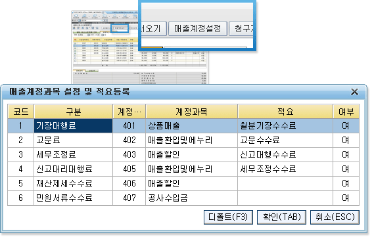The width and height of the screenshot is (374, 239).
Task: Click 여 value in the 재산제세수수료 row
Action: pyautogui.click(x=346, y=183)
